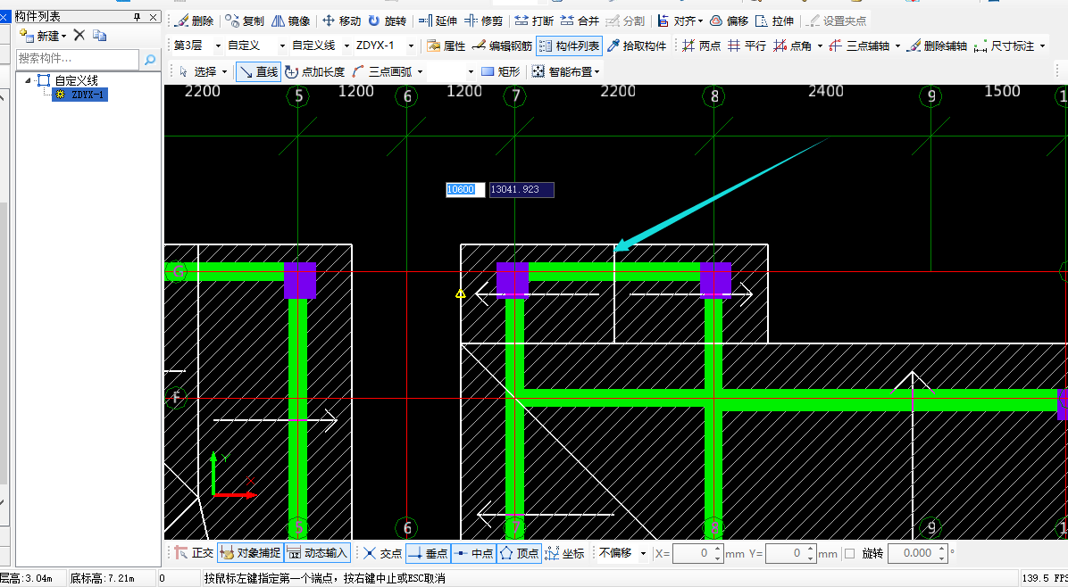
Task: Toggle the 构件列表 component list button
Action: [x=570, y=45]
